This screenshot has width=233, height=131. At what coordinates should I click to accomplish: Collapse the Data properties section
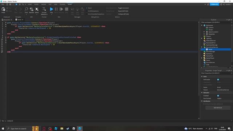point(202,76)
